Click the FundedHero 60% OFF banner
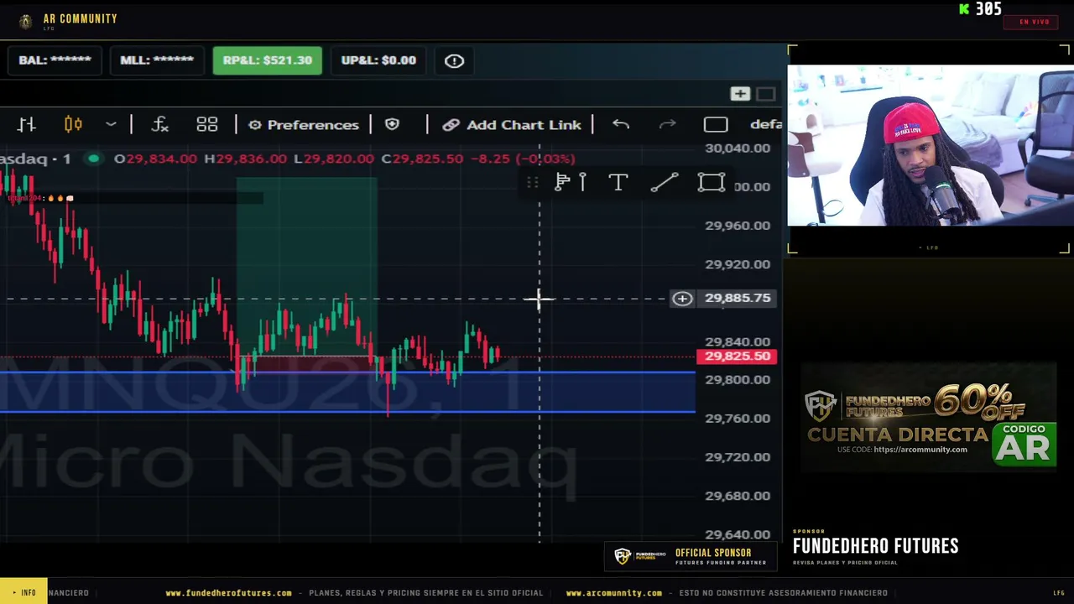Screen dimensions: 1074x604 (x=929, y=418)
